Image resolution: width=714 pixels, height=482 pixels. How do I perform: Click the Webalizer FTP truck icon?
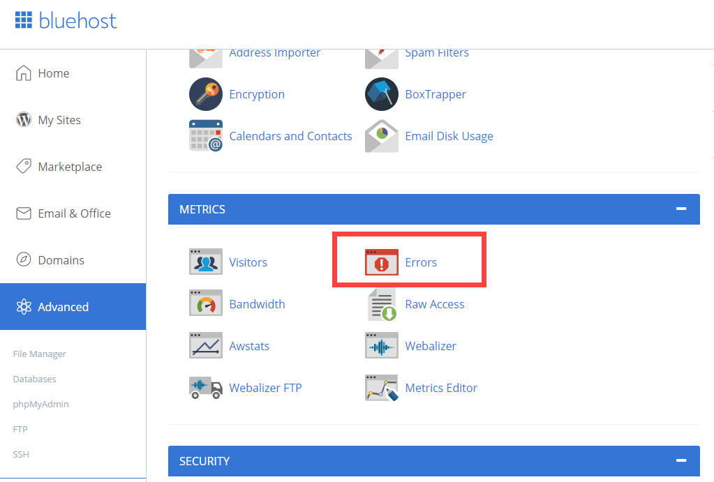tap(206, 387)
